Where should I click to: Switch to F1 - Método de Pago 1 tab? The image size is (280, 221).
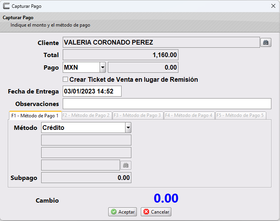click(x=35, y=115)
